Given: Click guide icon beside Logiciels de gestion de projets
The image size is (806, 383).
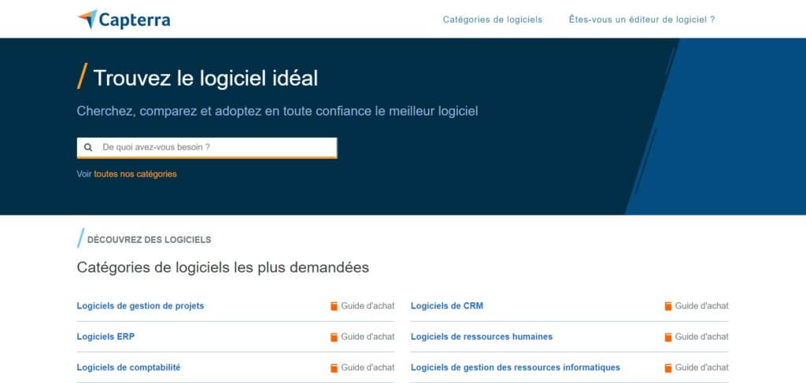Looking at the screenshot, I should tap(334, 306).
